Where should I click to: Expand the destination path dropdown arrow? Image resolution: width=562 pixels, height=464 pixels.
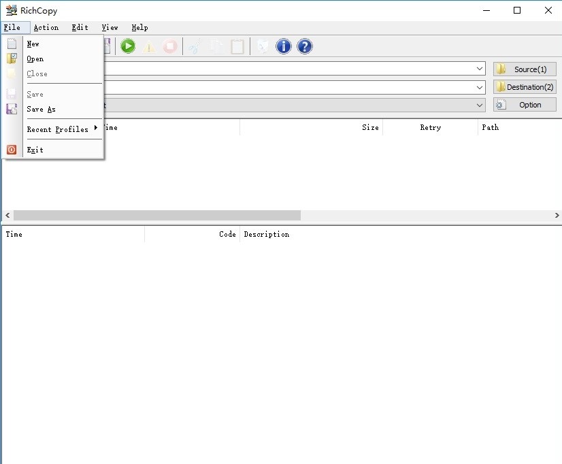pyautogui.click(x=480, y=87)
